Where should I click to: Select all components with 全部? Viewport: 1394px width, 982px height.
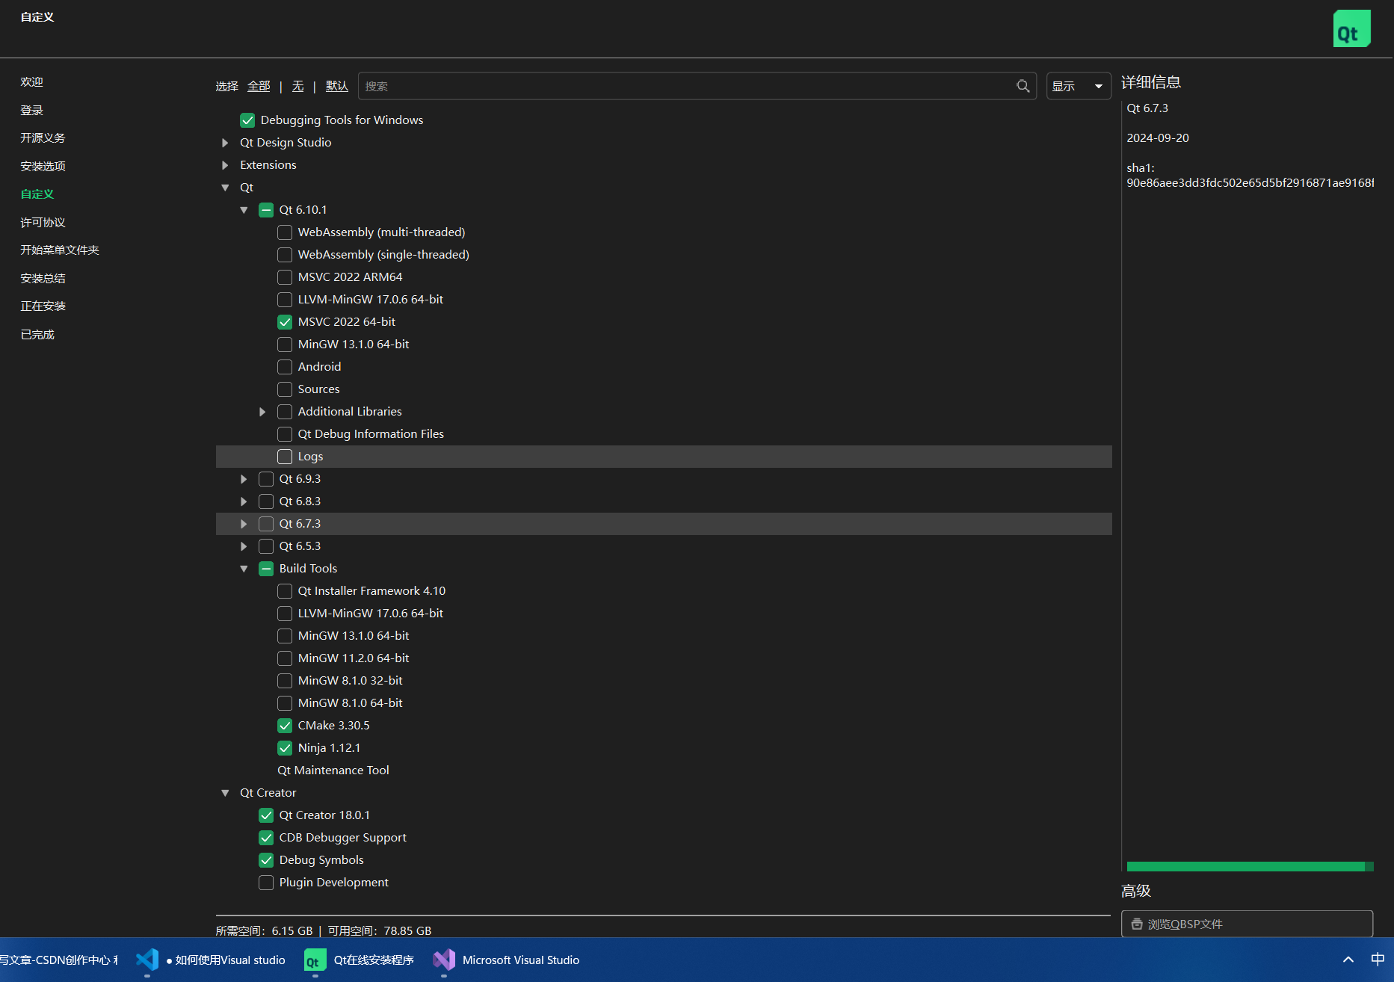(x=259, y=86)
